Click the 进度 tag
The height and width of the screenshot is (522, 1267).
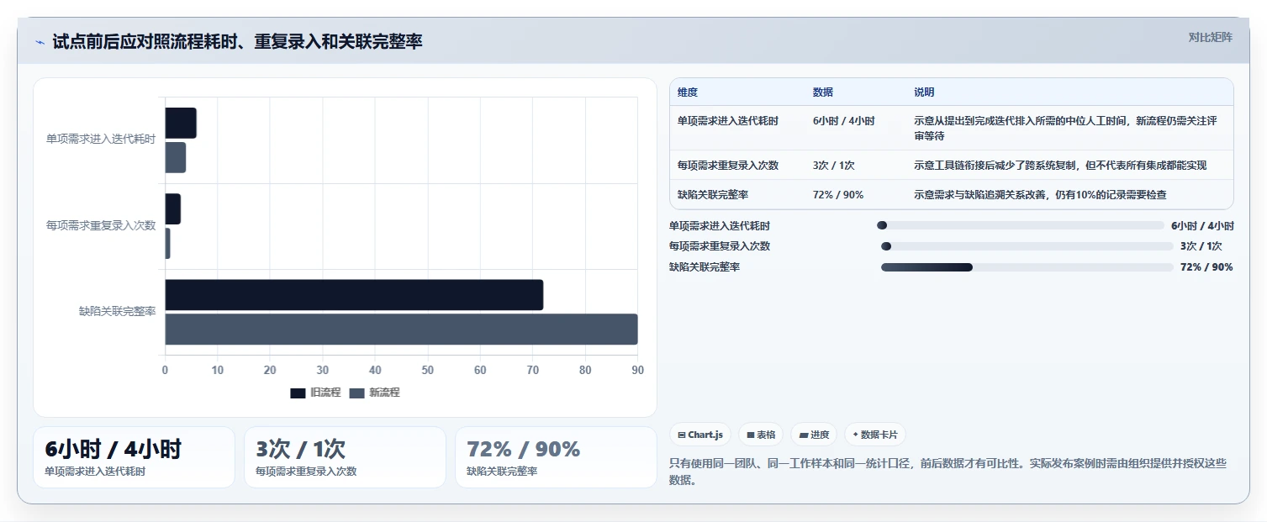click(814, 435)
